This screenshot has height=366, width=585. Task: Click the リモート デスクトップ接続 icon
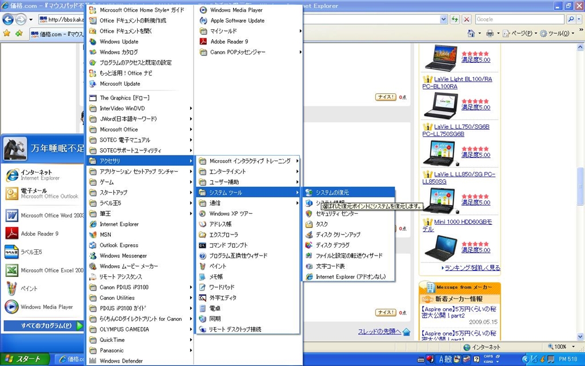pos(202,329)
